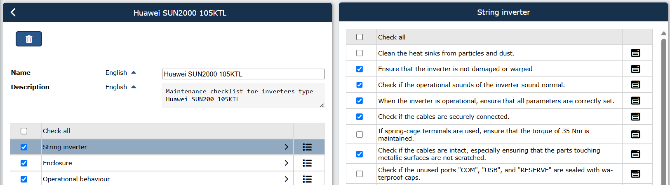Open note icon for 'operational sounds' item
670x185 pixels.
tap(636, 85)
